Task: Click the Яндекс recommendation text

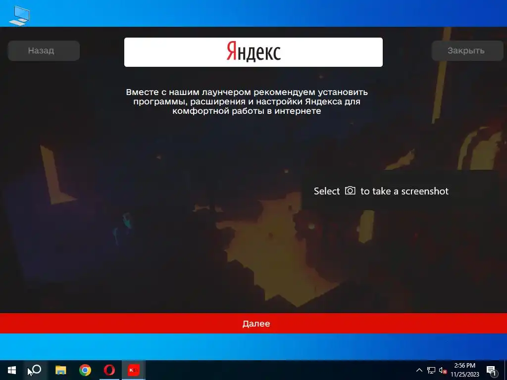Action: pos(247,101)
